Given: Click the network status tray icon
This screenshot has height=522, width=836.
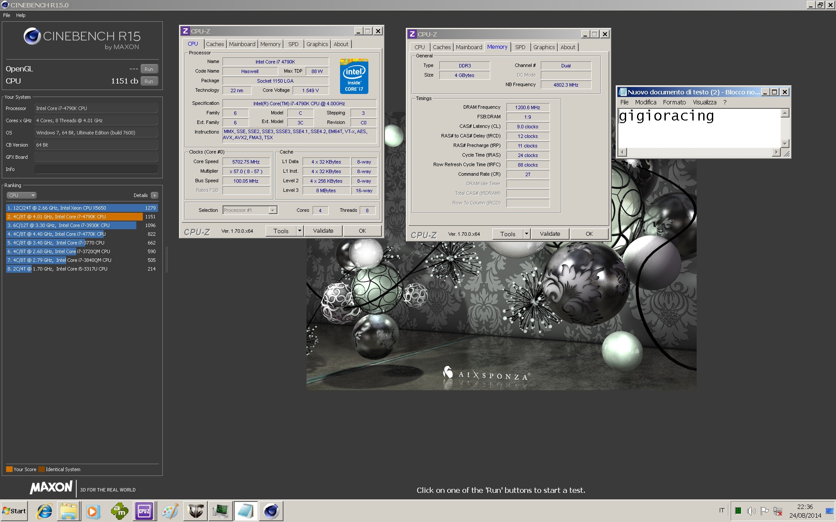Looking at the screenshot, I should [778, 511].
